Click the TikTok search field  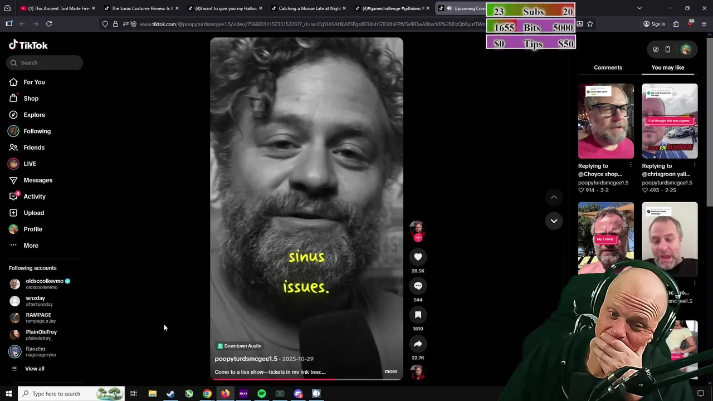click(x=45, y=62)
